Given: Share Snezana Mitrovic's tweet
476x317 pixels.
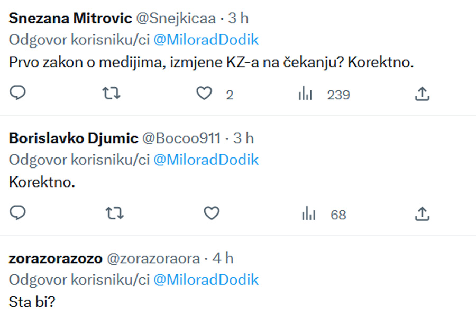Looking at the screenshot, I should tap(421, 94).
